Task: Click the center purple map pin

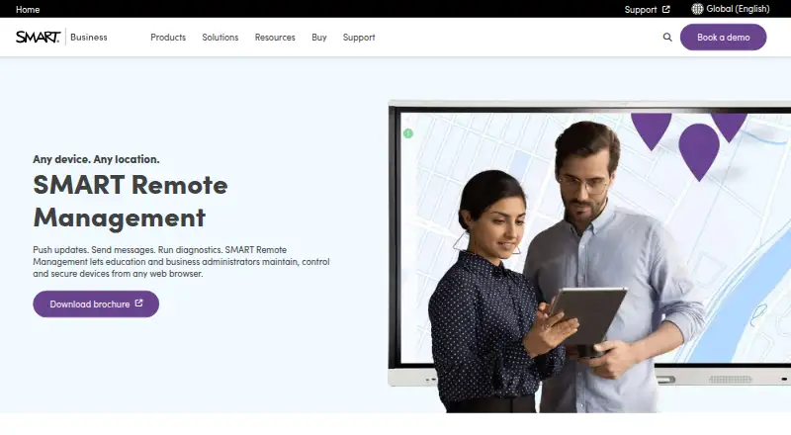Action: tap(699, 151)
